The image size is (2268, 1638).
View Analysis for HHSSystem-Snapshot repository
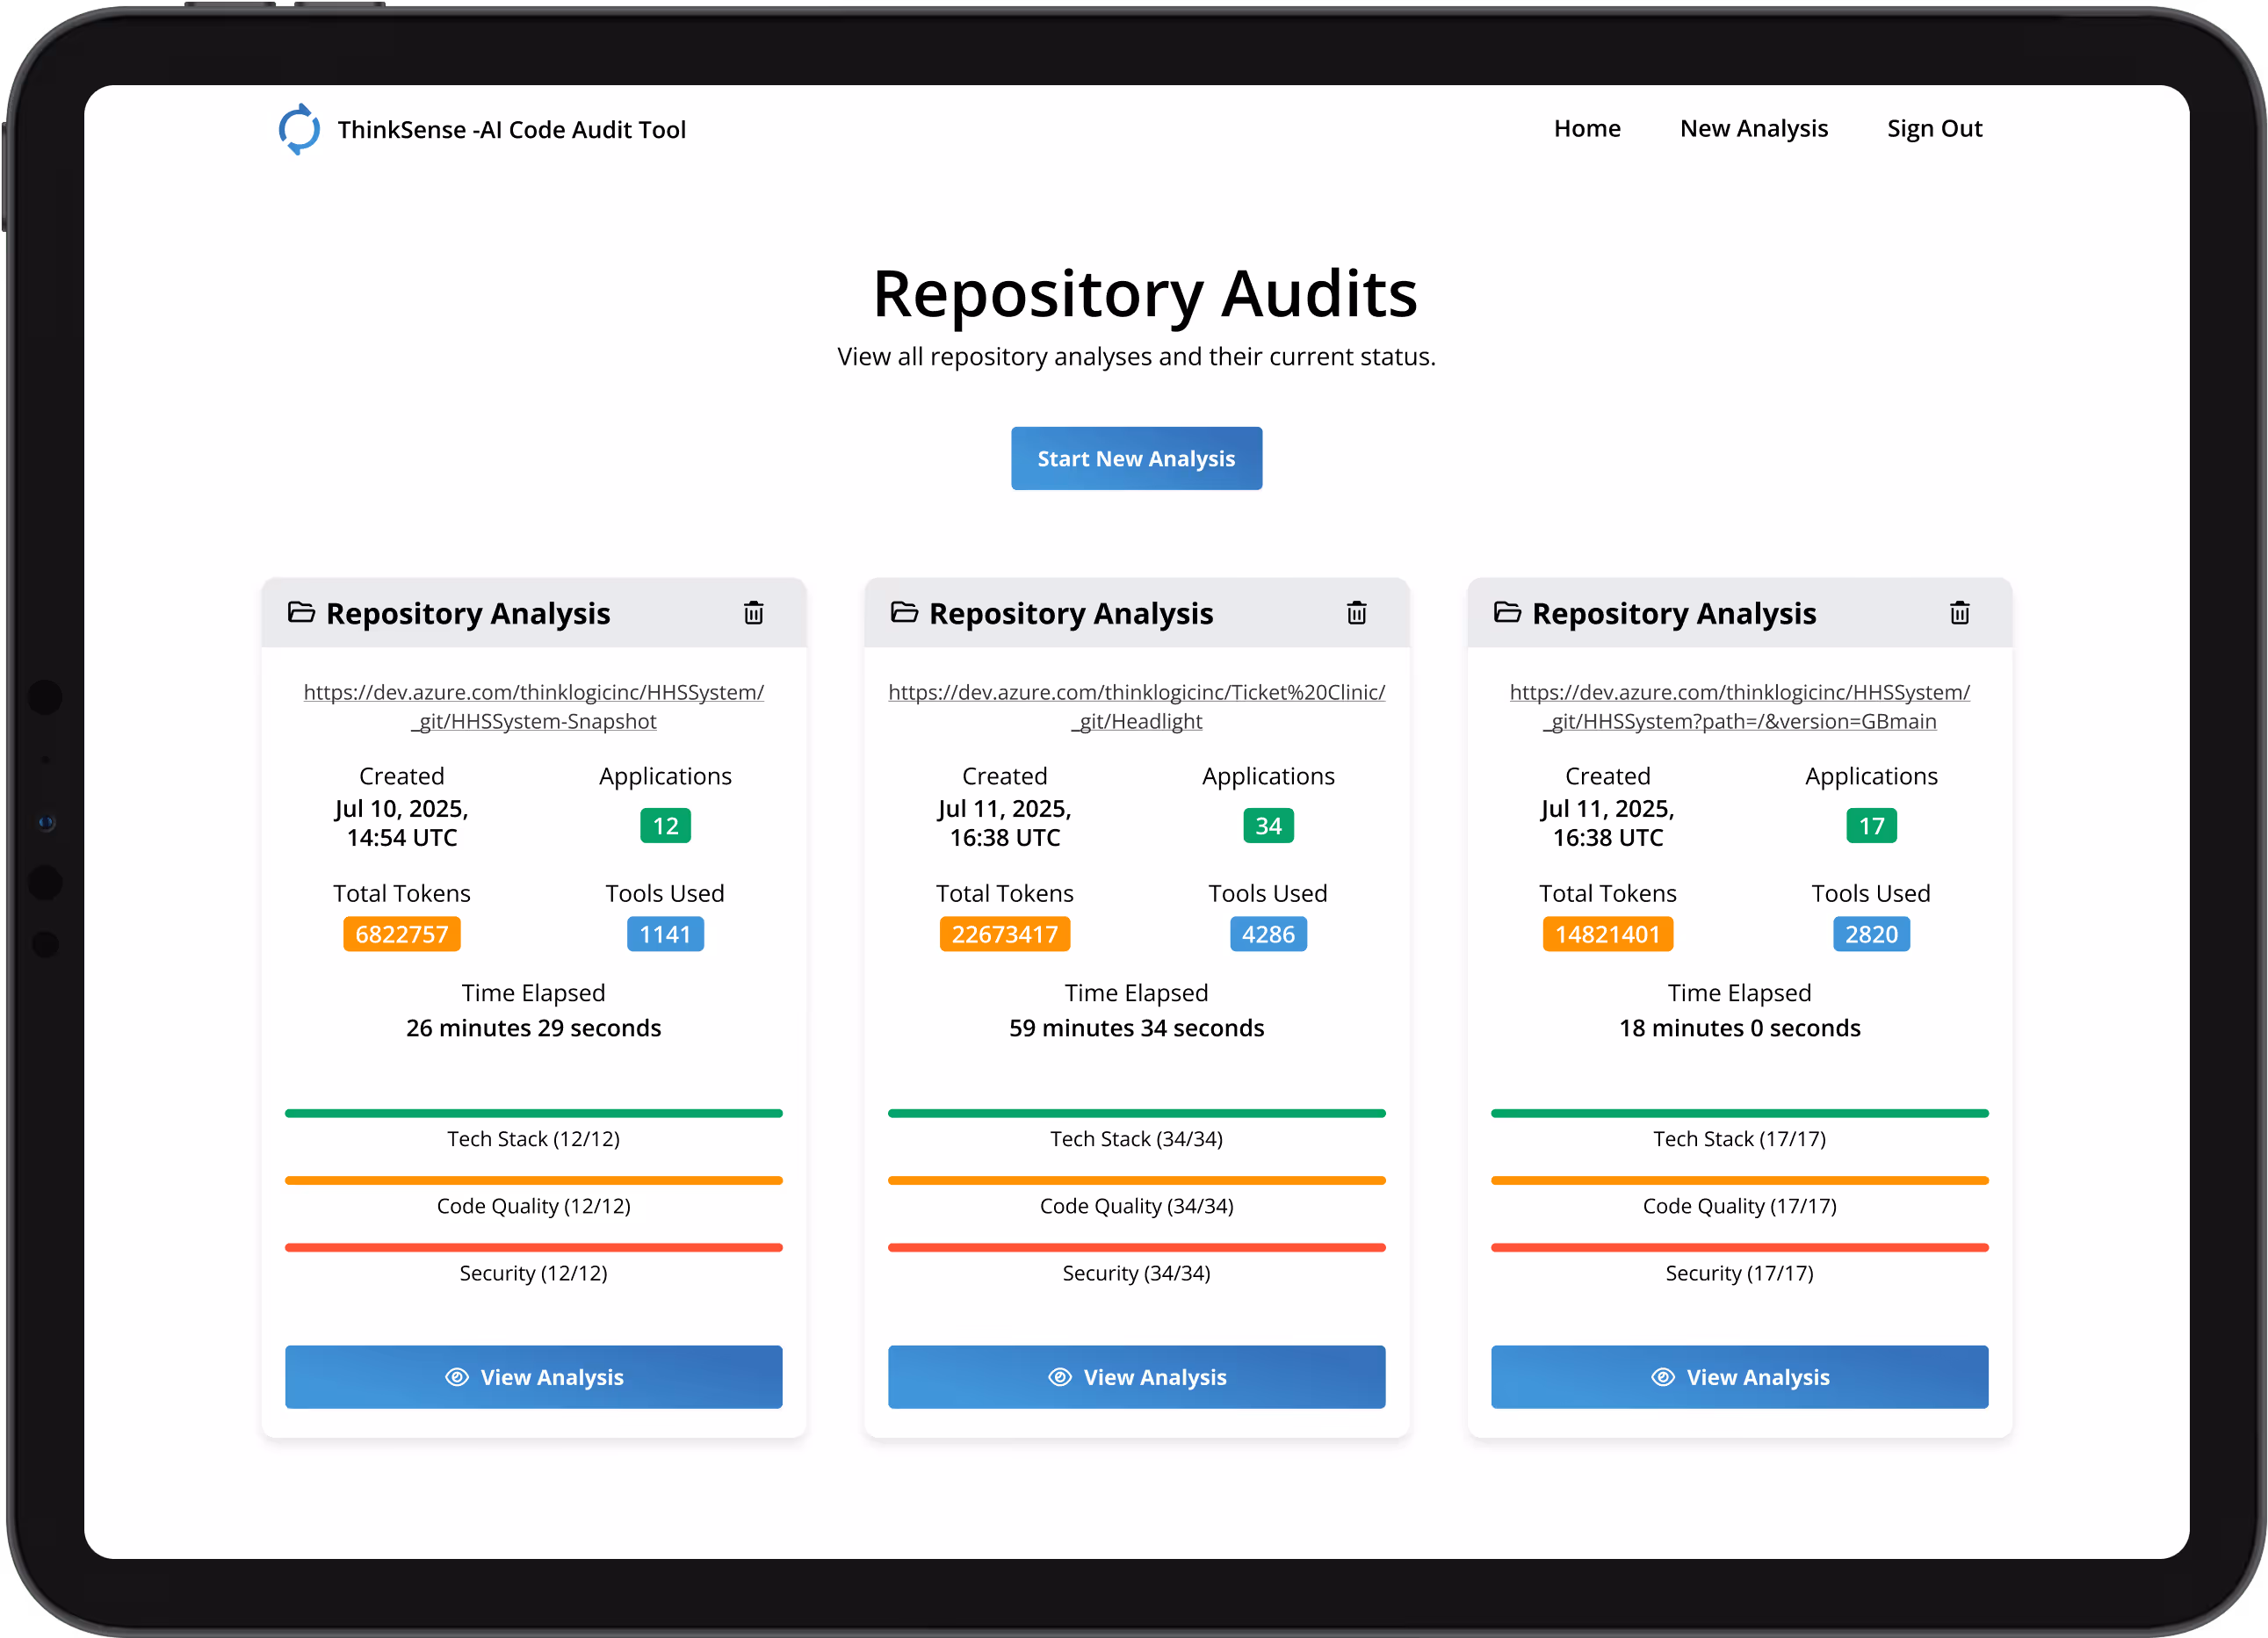tap(533, 1377)
